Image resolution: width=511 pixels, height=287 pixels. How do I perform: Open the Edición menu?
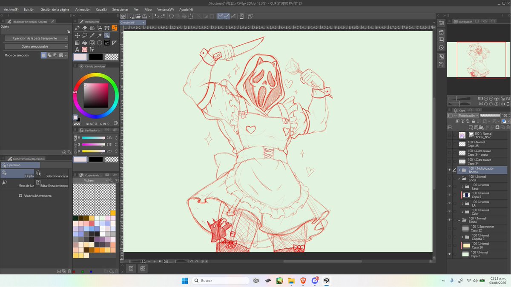point(29,9)
